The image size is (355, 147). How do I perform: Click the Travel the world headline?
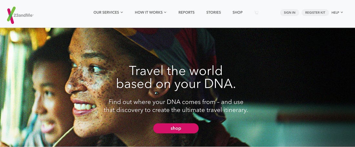(x=176, y=77)
